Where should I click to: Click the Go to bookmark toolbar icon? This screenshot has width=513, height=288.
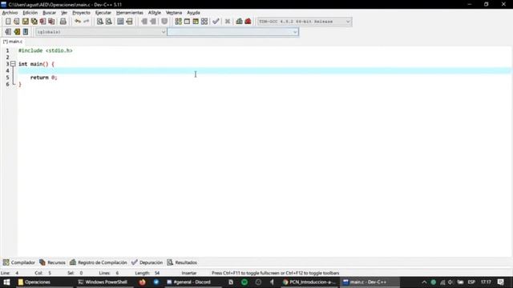pos(26,32)
